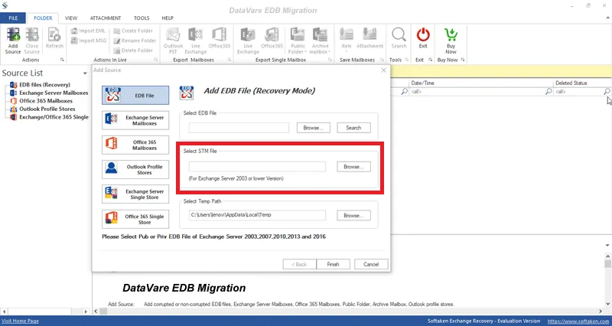Open the FILE tab
Image resolution: width=612 pixels, height=326 pixels.
click(x=13, y=18)
